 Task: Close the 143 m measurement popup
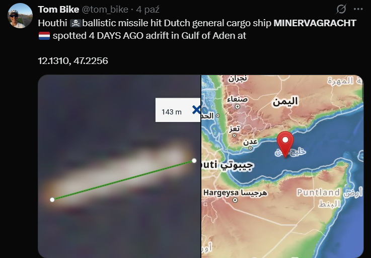tap(196, 110)
